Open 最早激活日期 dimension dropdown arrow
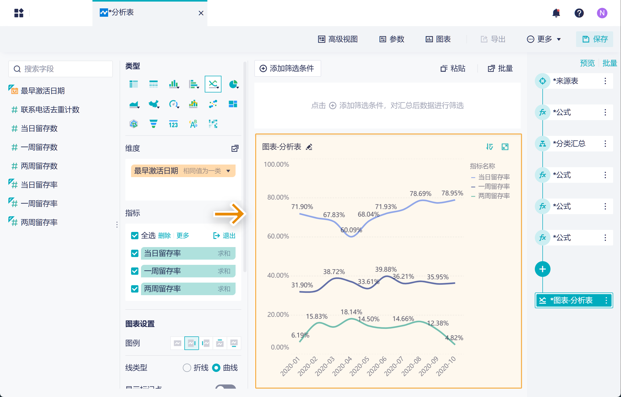The height and width of the screenshot is (397, 621). tap(229, 171)
